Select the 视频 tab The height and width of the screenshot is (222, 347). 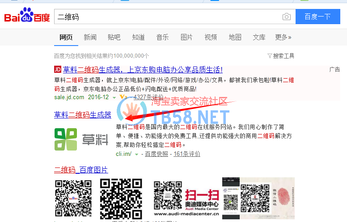[x=211, y=37]
